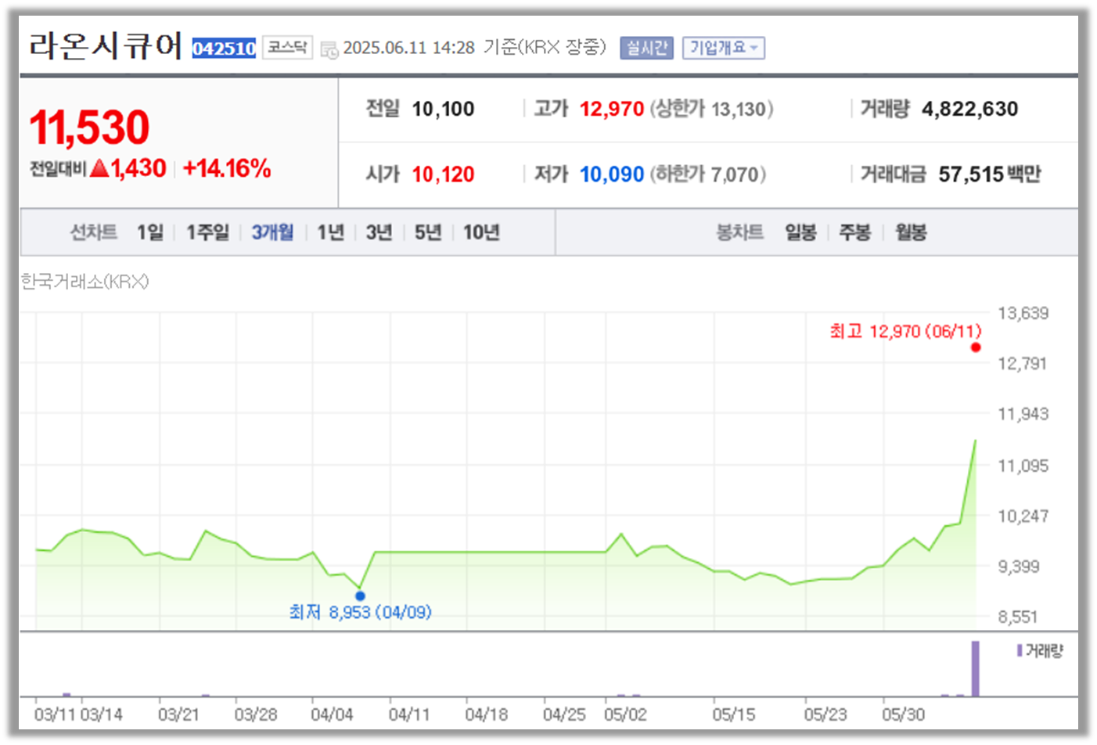Click the 하한가 7,070 text
Viewport: 1097px width, 745px height.
pos(707,175)
